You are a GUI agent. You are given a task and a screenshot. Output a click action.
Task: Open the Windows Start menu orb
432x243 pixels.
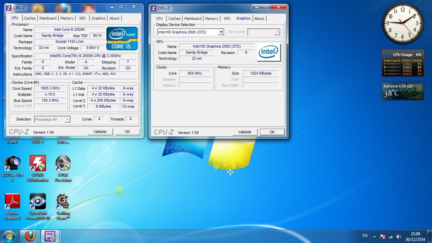coord(9,236)
